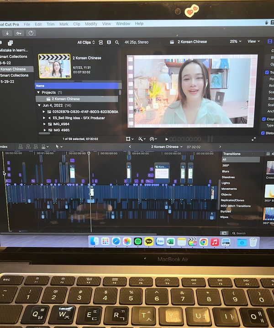Open the retime speedometer dropdown

pos(153,139)
